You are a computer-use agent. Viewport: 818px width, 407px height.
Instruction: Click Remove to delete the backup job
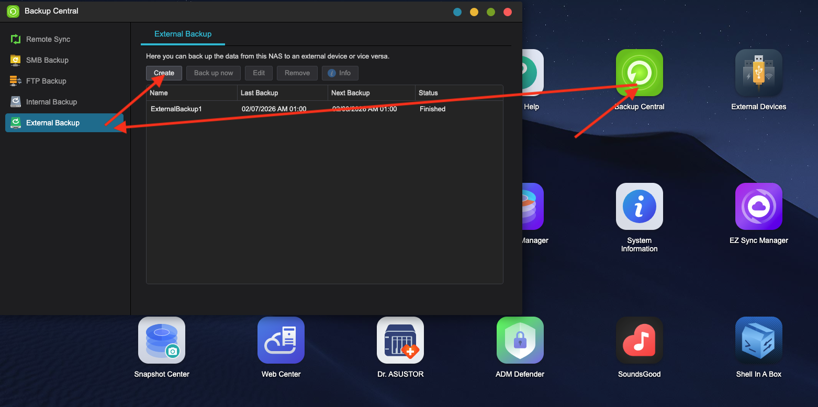click(x=297, y=73)
